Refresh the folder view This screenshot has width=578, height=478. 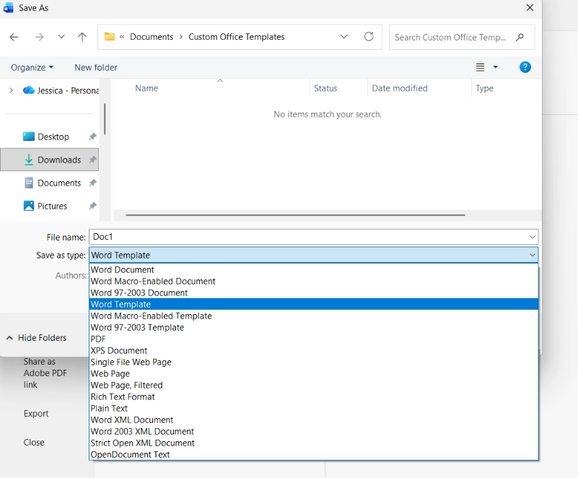coord(369,37)
